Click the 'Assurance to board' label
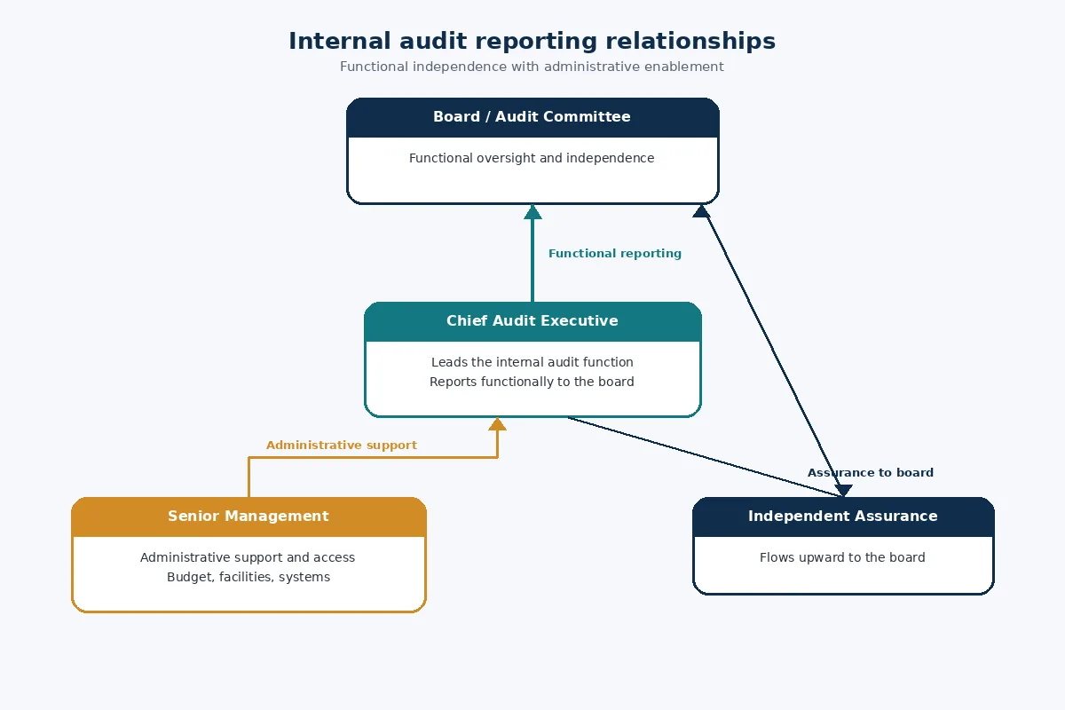Screen dimensions: 1065x710 point(871,473)
